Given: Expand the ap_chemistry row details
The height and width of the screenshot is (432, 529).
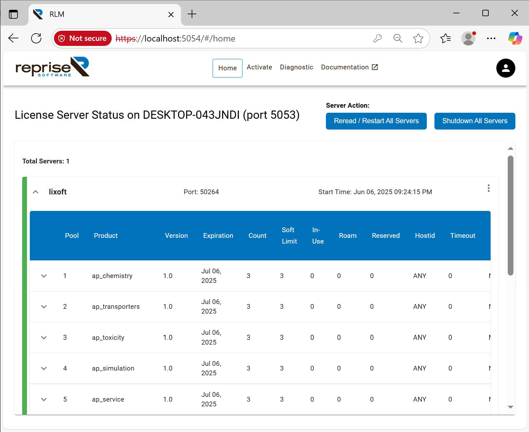Looking at the screenshot, I should pyautogui.click(x=44, y=276).
